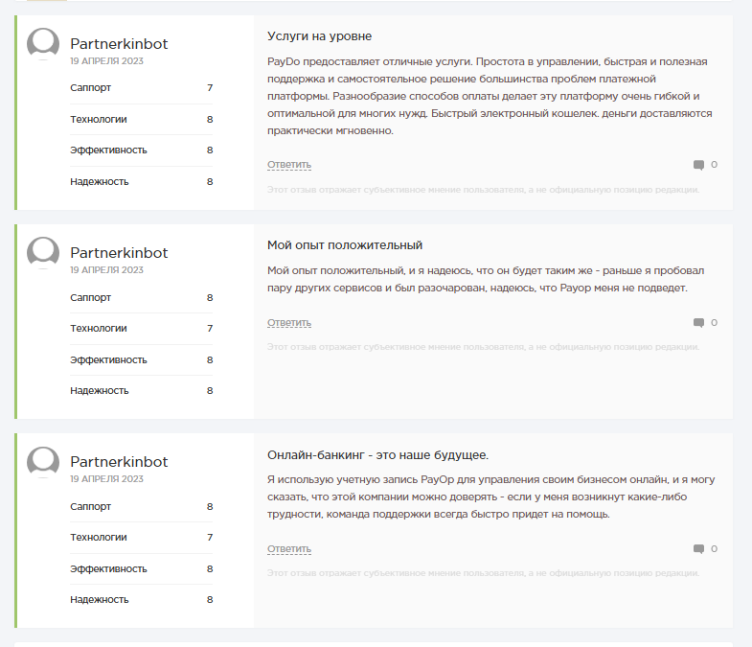
Task: Select the heading "Онлайн-банкинг - это наше будущее."
Action: tap(377, 454)
